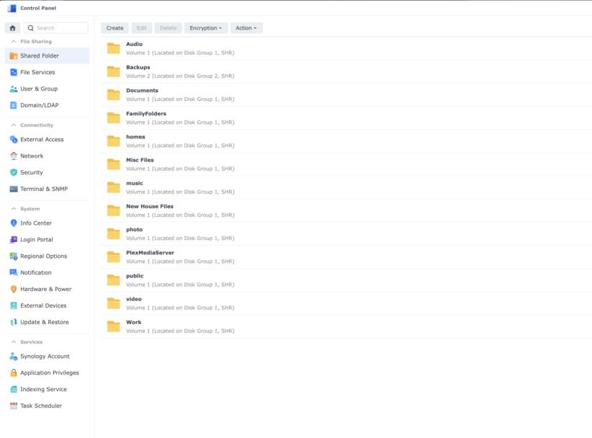Screen dimensions: 592x438
Task: Click Backups' Volume 2 location text
Action: 180,76
